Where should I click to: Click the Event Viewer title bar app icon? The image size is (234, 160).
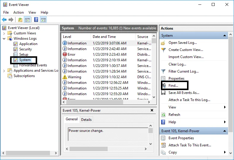(x=5, y=5)
